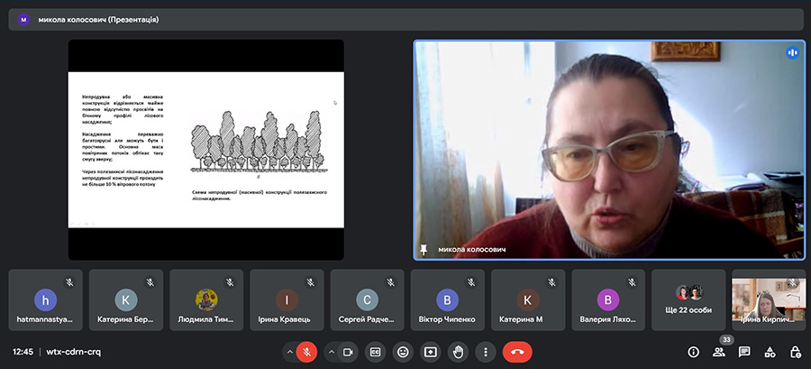Select Віктор Чипенко participant tile
Image resolution: width=811 pixels, height=369 pixels.
pyautogui.click(x=447, y=300)
